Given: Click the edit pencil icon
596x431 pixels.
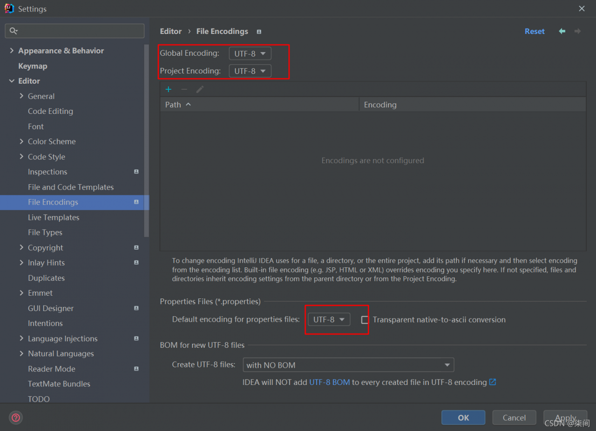Looking at the screenshot, I should (200, 89).
